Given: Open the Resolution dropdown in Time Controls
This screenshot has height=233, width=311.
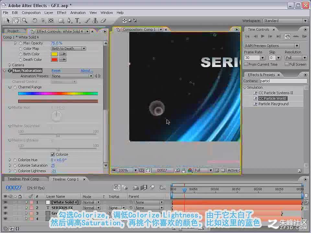Looking at the screenshot, I should 296,58.
